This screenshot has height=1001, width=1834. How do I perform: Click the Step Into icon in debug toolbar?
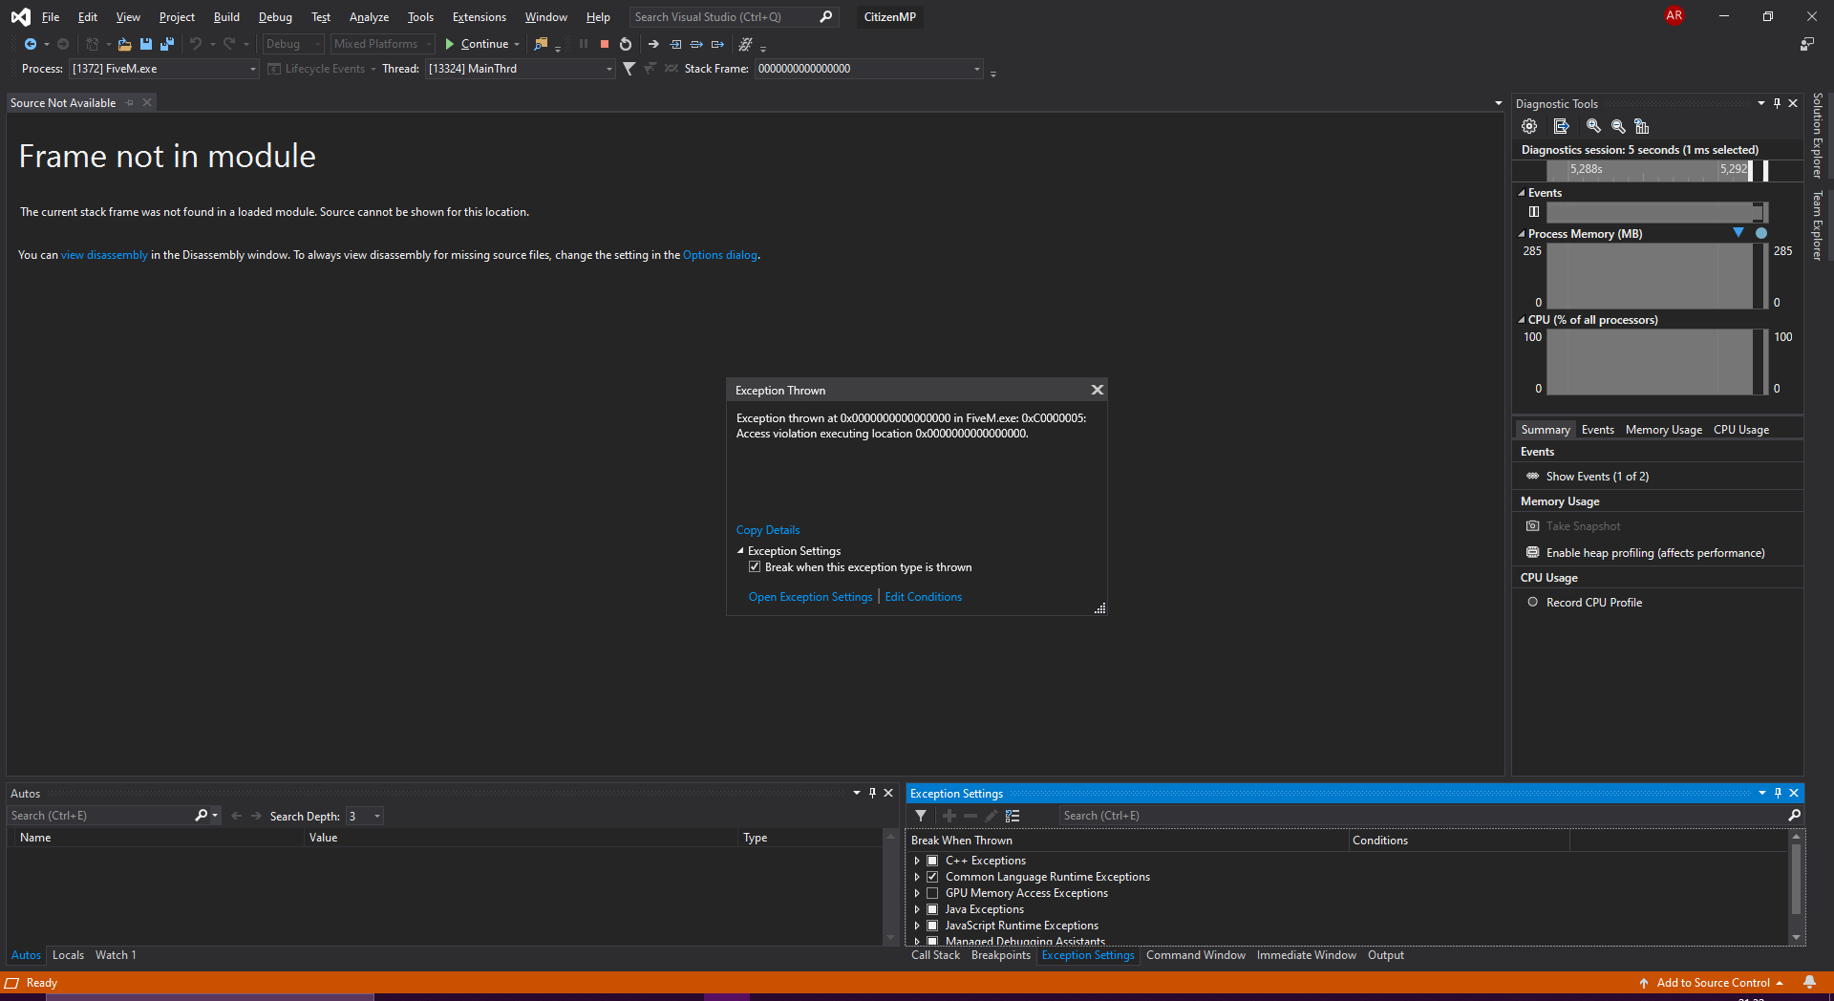[675, 44]
